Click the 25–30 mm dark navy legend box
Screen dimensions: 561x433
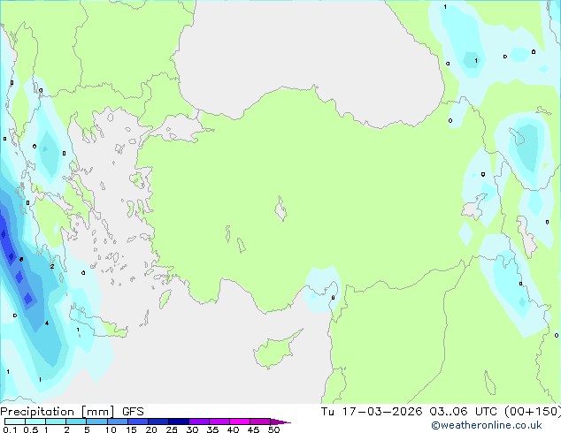(178, 422)
